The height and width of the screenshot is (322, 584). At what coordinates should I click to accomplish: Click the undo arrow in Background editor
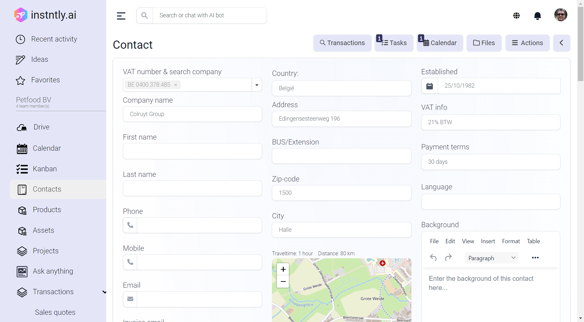(x=433, y=258)
